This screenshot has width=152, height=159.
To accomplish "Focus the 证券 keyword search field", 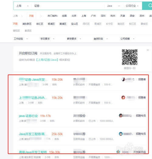I will [68, 6].
